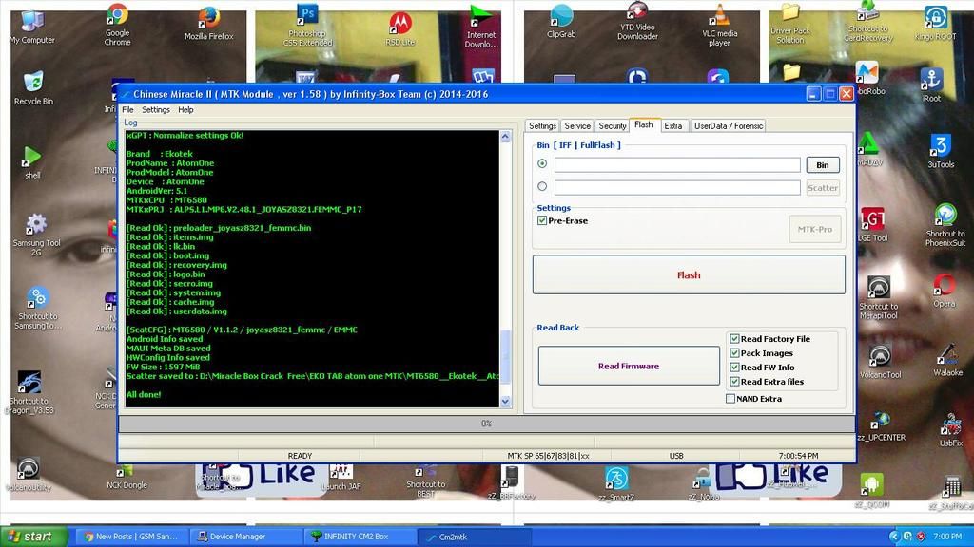Uncheck the Pre-Erase checkbox
Screen dimensions: 974x547
click(x=542, y=220)
